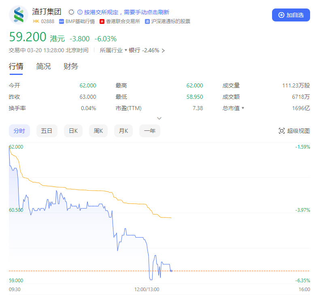Switch to 简况 tab
Viewport: 319px width, 296px height.
point(43,66)
